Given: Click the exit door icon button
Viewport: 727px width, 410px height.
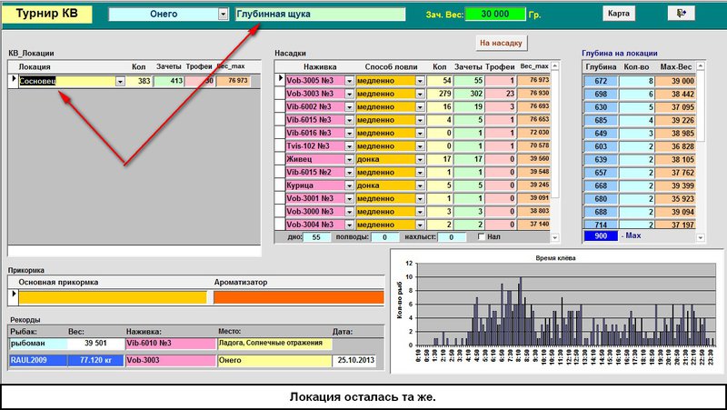Looking at the screenshot, I should [681, 13].
